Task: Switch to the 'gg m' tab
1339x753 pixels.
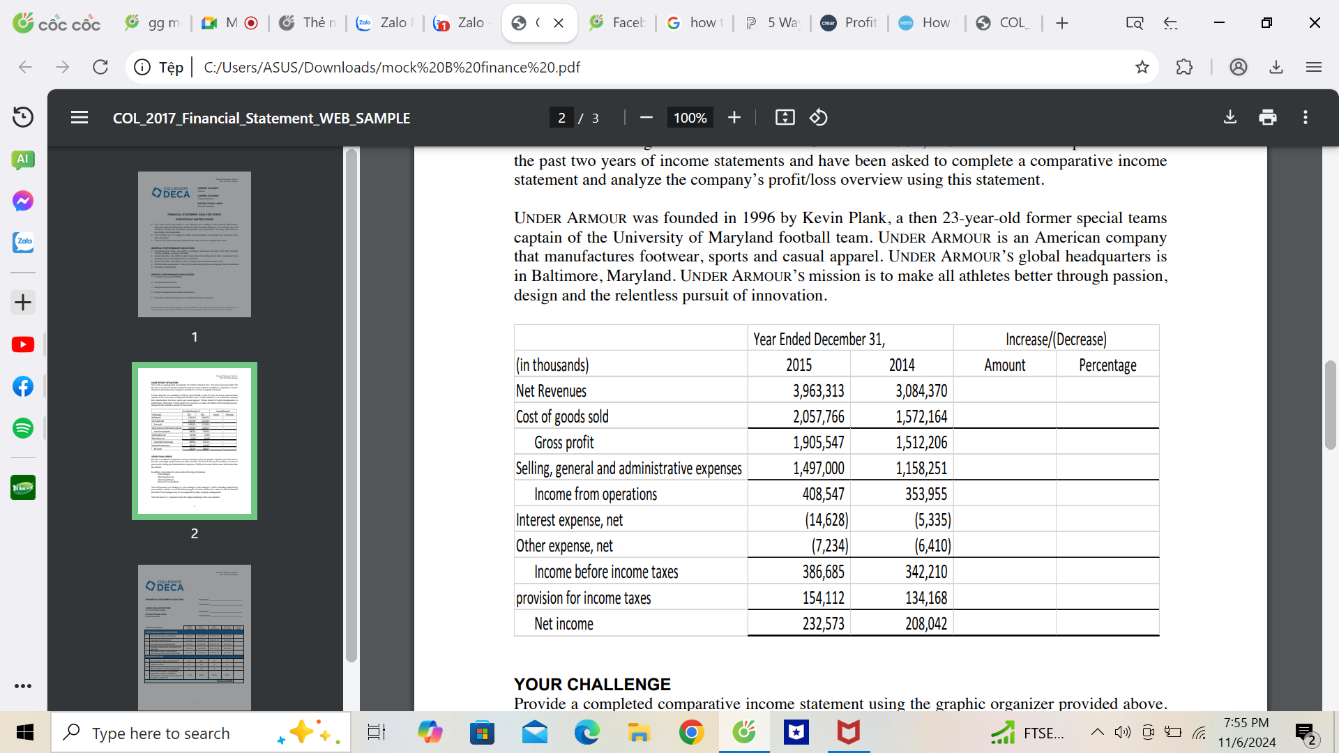Action: coord(153,23)
